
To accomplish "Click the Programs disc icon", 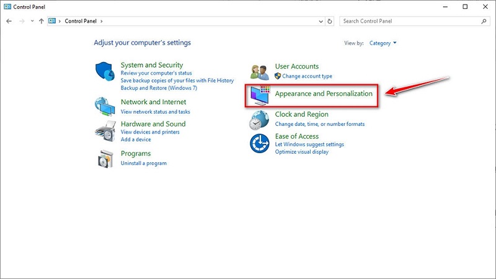I will [105, 159].
